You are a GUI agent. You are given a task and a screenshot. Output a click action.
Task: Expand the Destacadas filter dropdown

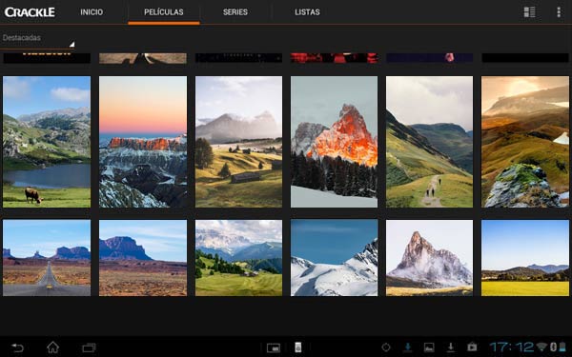[x=37, y=40]
